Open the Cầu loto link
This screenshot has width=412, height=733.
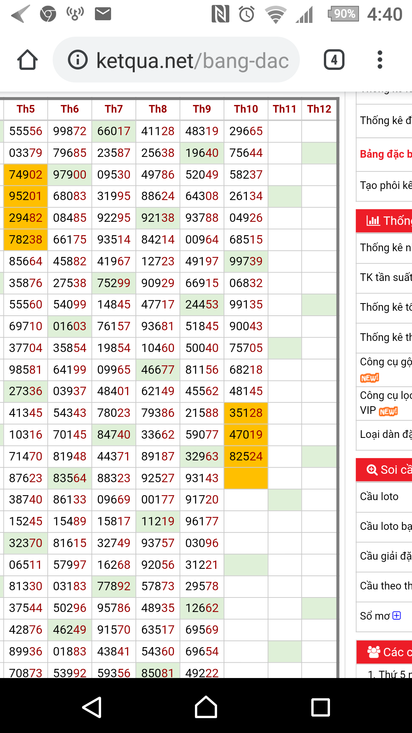coord(379,496)
